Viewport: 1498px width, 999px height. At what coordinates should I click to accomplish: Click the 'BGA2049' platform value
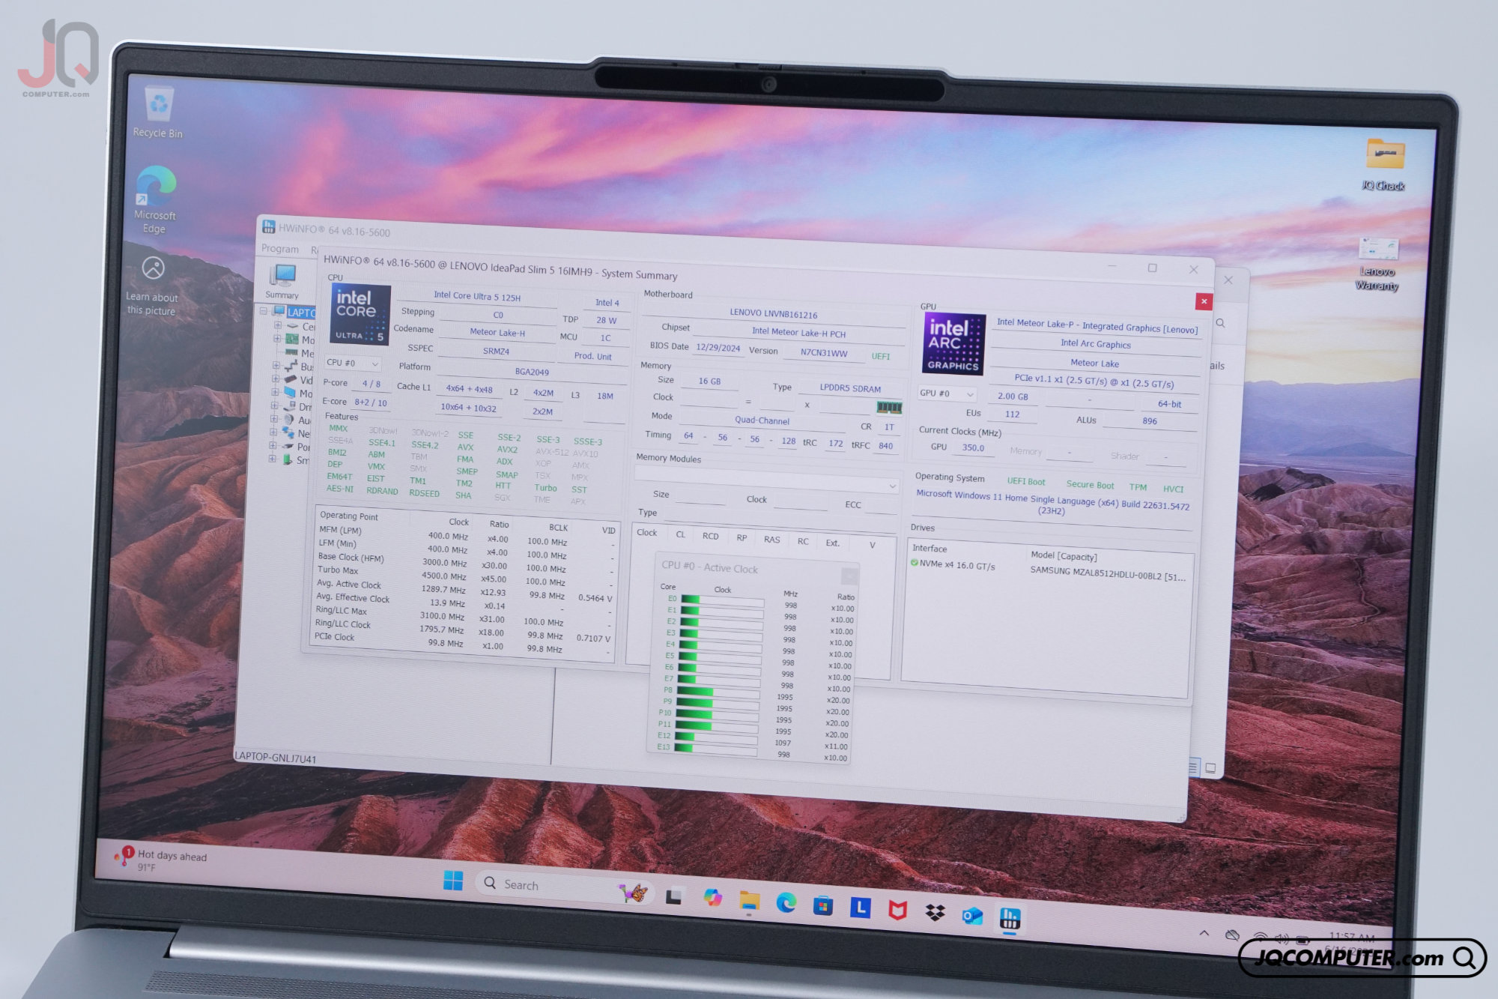pyautogui.click(x=532, y=372)
